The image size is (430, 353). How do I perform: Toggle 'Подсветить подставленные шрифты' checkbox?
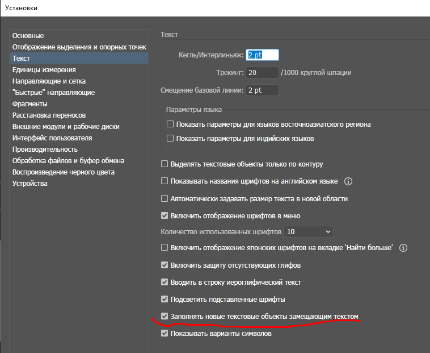(x=165, y=299)
